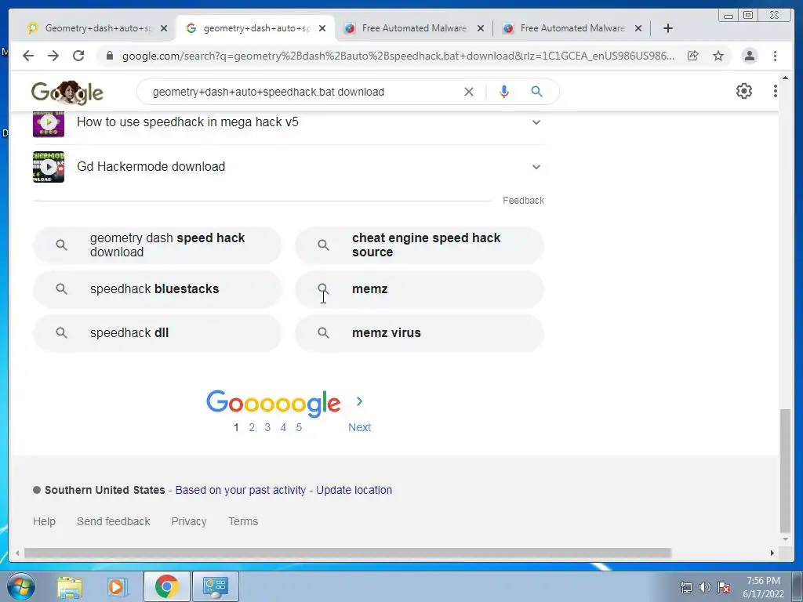Search related 'speedhack dll'
The width and height of the screenshot is (803, 602).
click(157, 333)
